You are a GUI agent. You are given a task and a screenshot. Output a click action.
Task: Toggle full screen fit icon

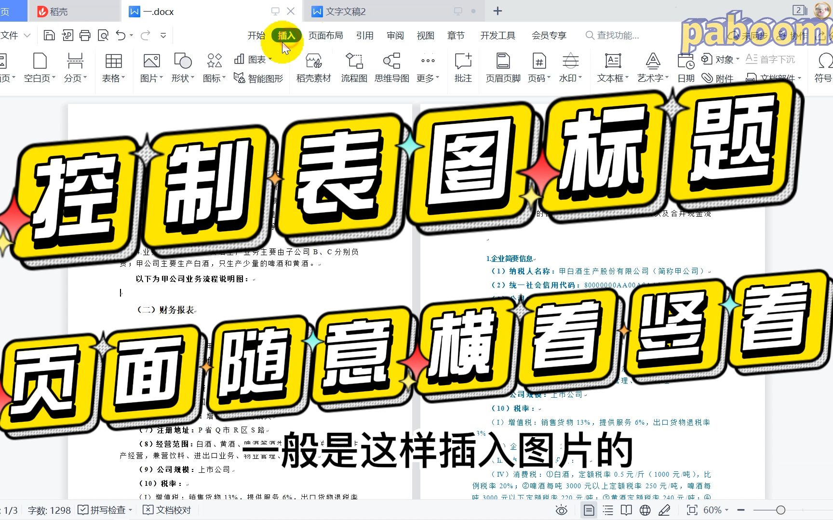coord(692,510)
